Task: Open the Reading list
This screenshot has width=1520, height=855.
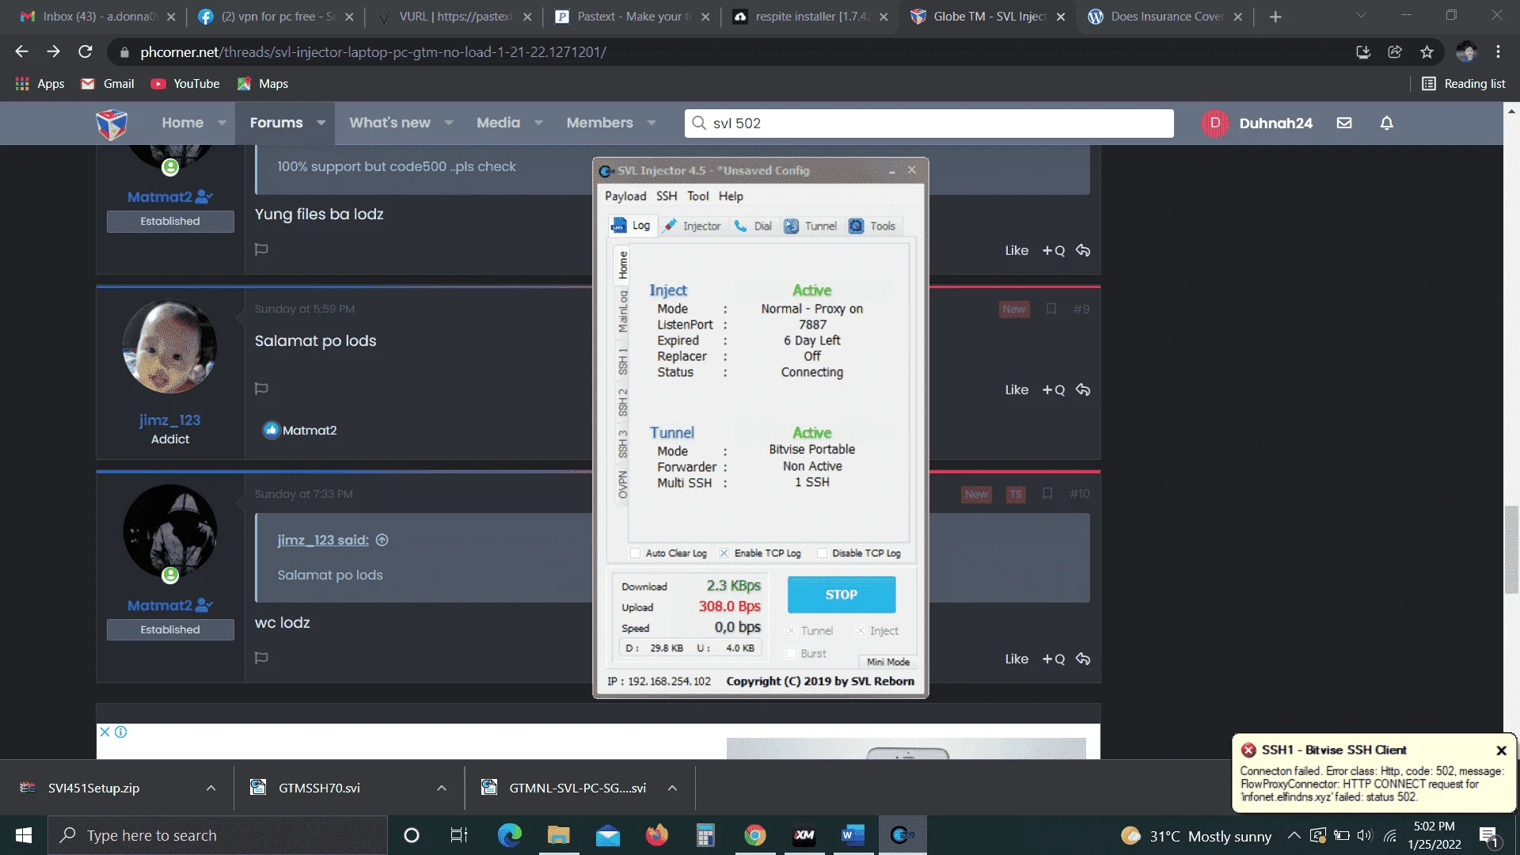Action: (1463, 84)
